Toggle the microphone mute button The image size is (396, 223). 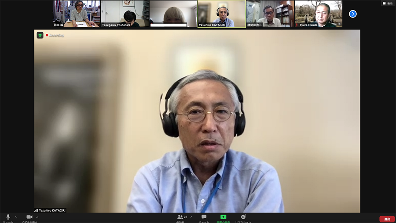coord(8,217)
